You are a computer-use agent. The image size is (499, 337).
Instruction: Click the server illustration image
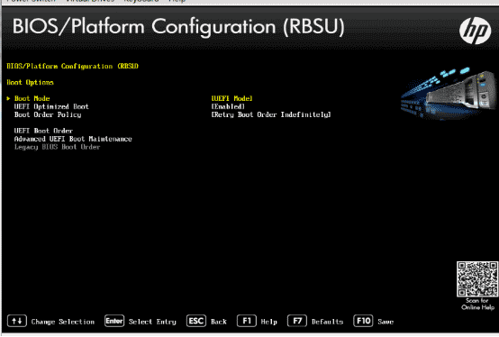coord(449,93)
